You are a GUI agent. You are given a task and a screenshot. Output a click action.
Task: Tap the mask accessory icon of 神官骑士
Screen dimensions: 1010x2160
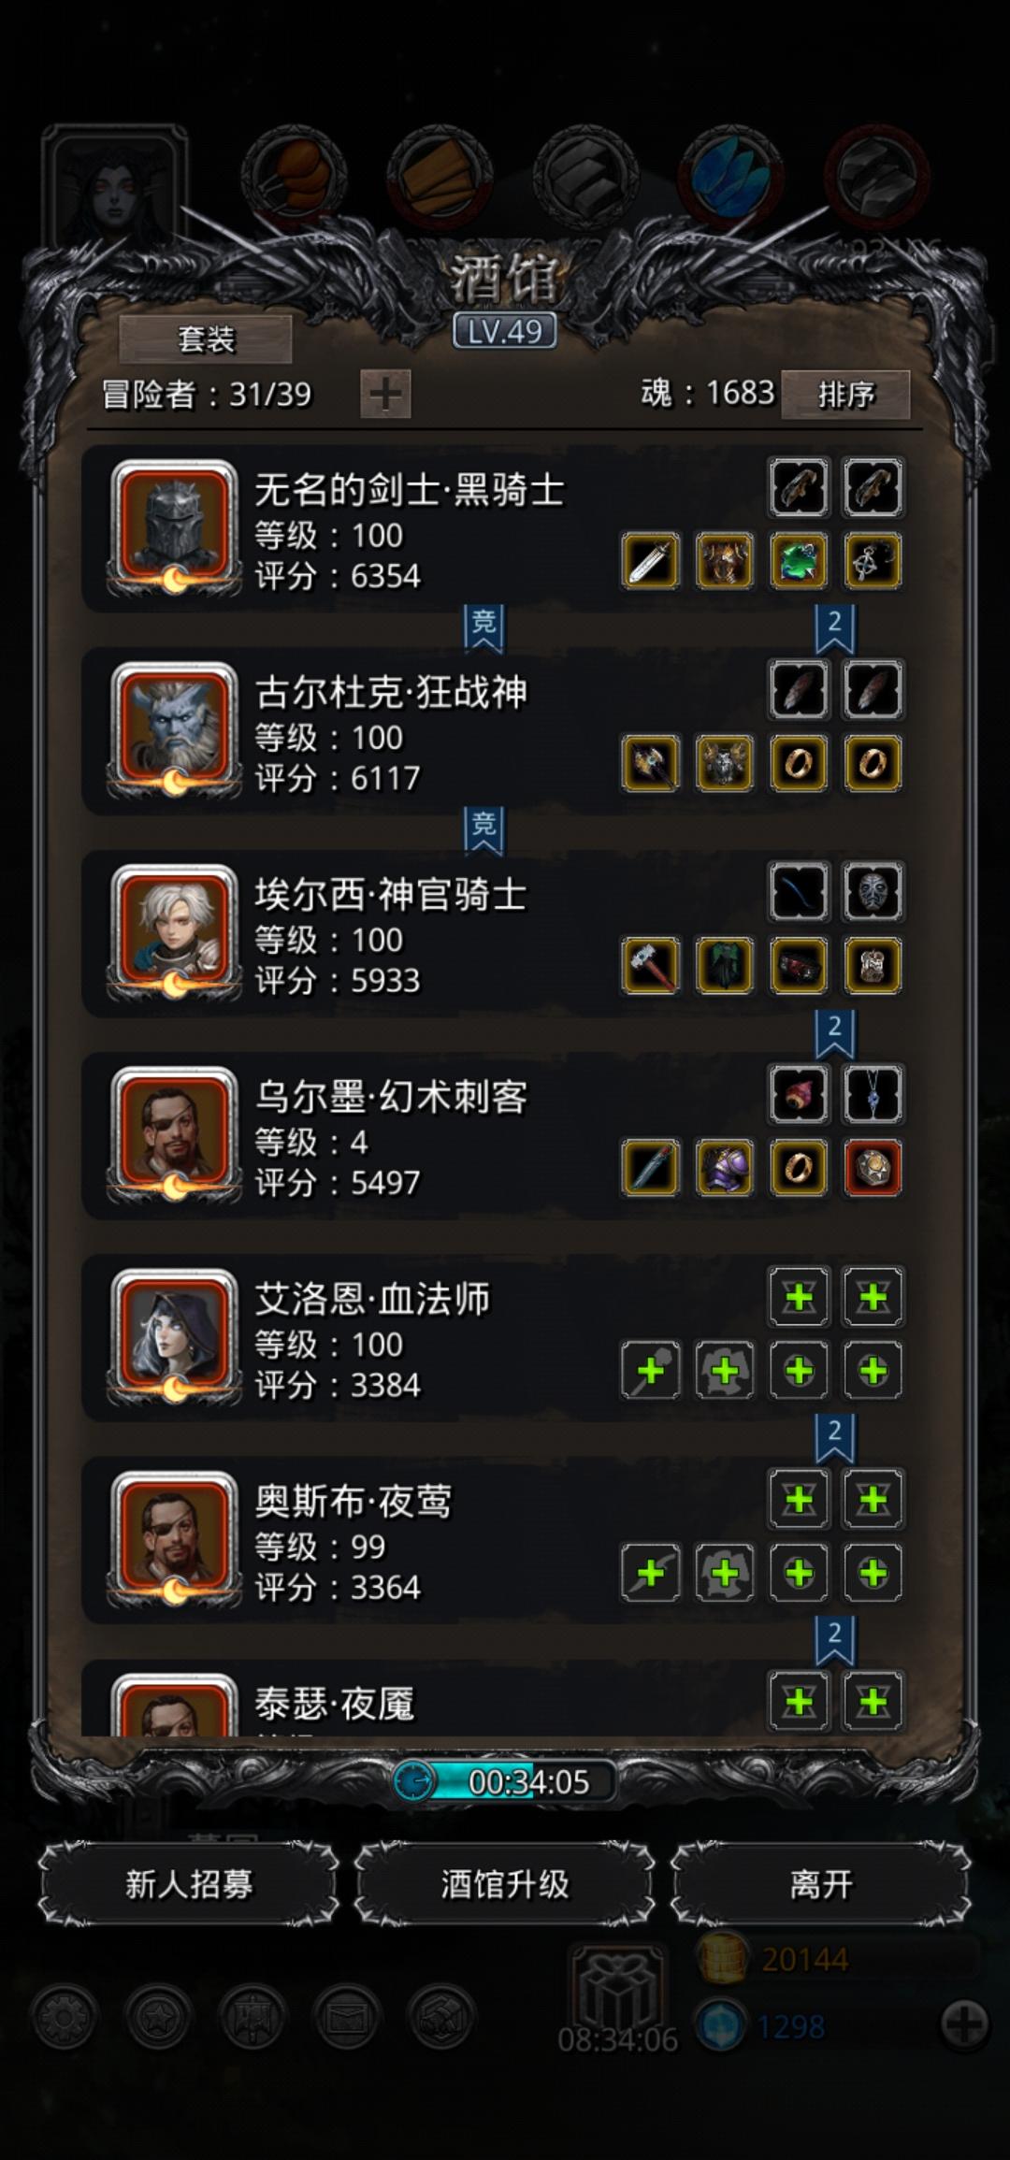pyautogui.click(x=873, y=892)
